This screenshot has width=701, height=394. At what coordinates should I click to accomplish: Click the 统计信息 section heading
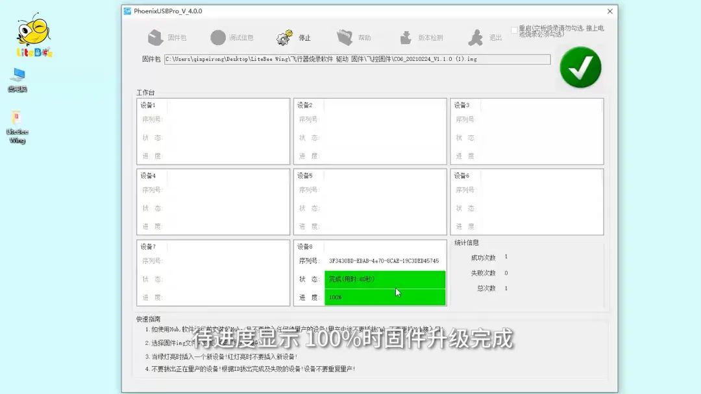(466, 243)
